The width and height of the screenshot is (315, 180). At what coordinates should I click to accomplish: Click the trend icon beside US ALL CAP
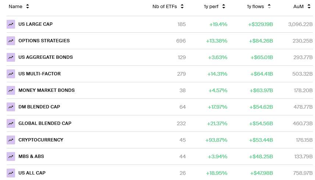coord(11,173)
